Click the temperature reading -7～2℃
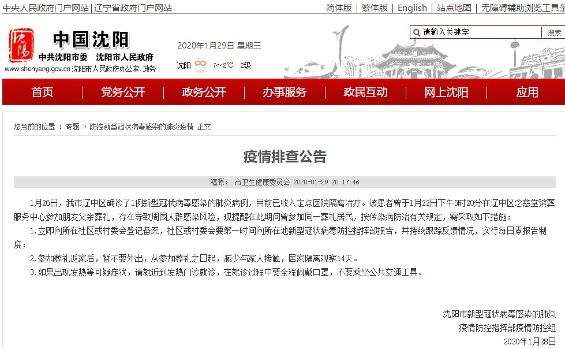 click(x=221, y=65)
